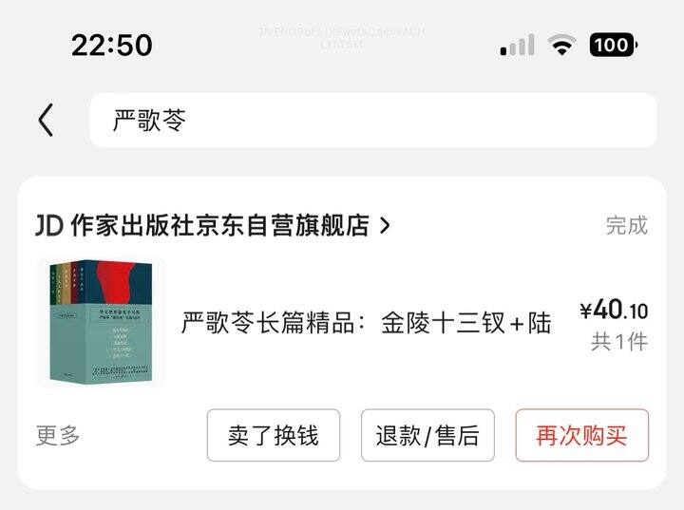684x510 pixels.
Task: Click the 严歌苓 search input field
Action: click(x=372, y=120)
